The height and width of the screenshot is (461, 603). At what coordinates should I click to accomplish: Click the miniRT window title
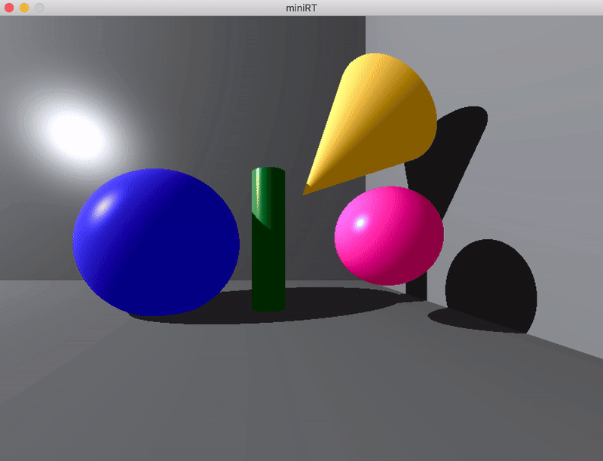pos(301,8)
